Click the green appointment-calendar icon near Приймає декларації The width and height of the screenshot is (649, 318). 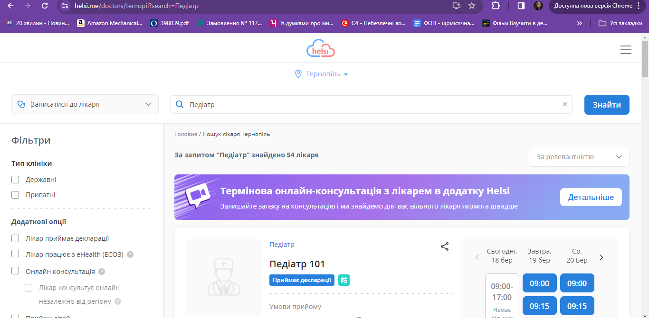tap(344, 280)
